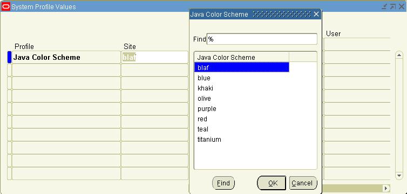Image resolution: width=407 pixels, height=194 pixels.
Task: Select red in the color scheme list
Action: pos(242,119)
